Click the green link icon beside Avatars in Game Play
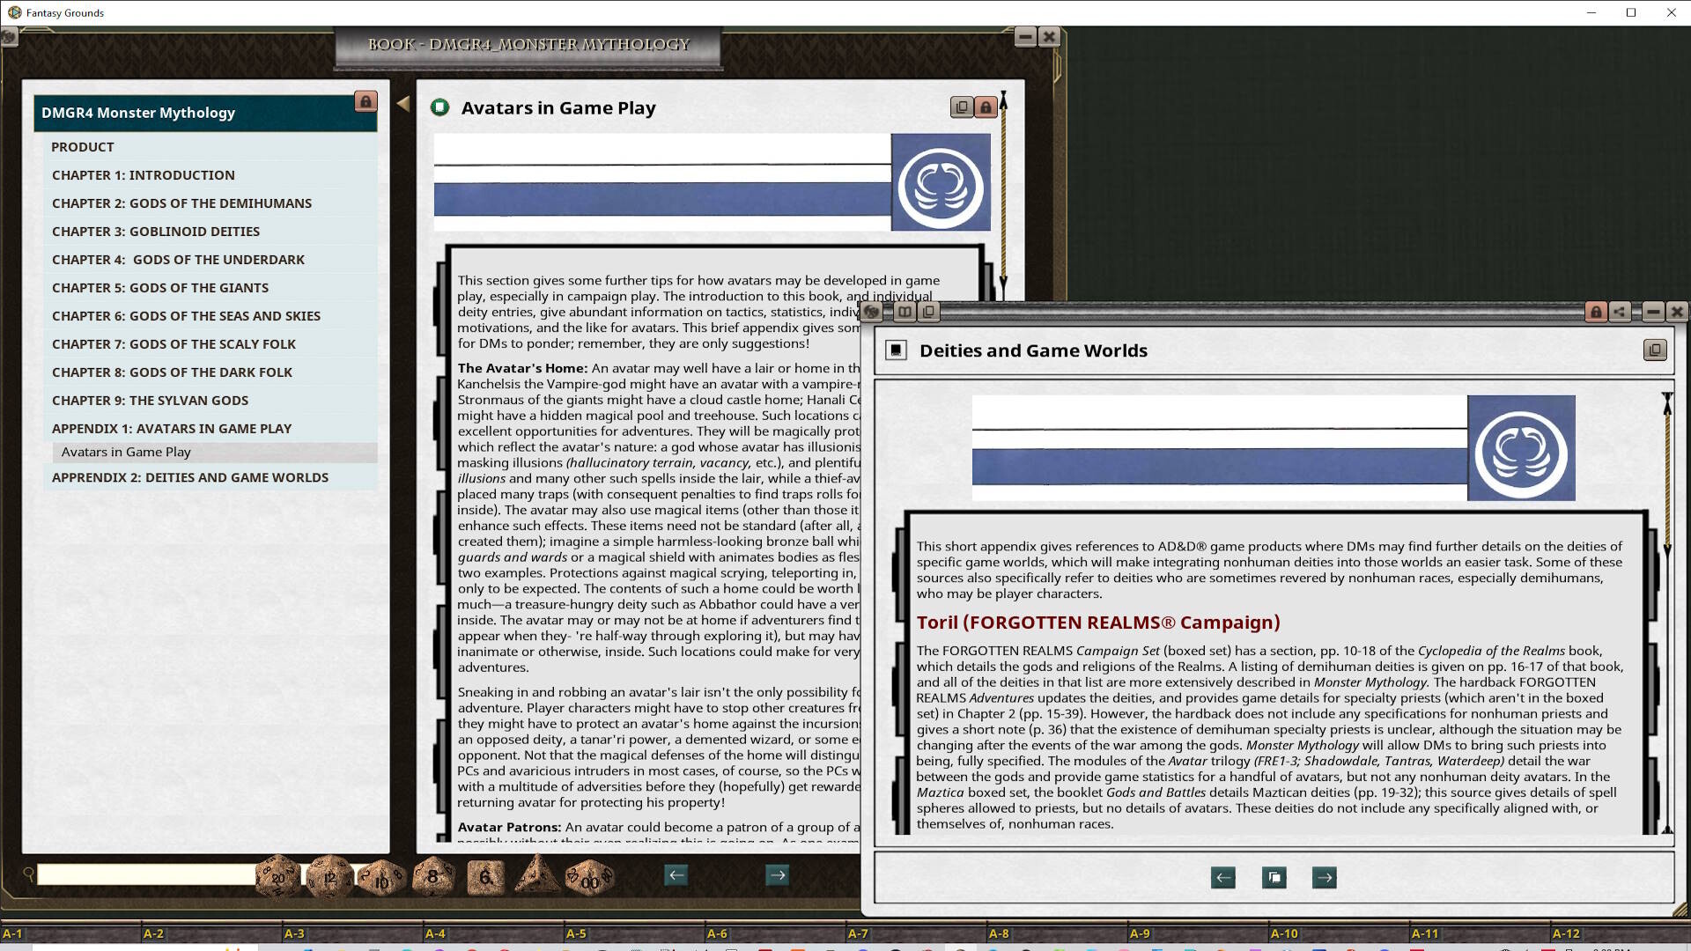The width and height of the screenshot is (1691, 951). (x=439, y=107)
